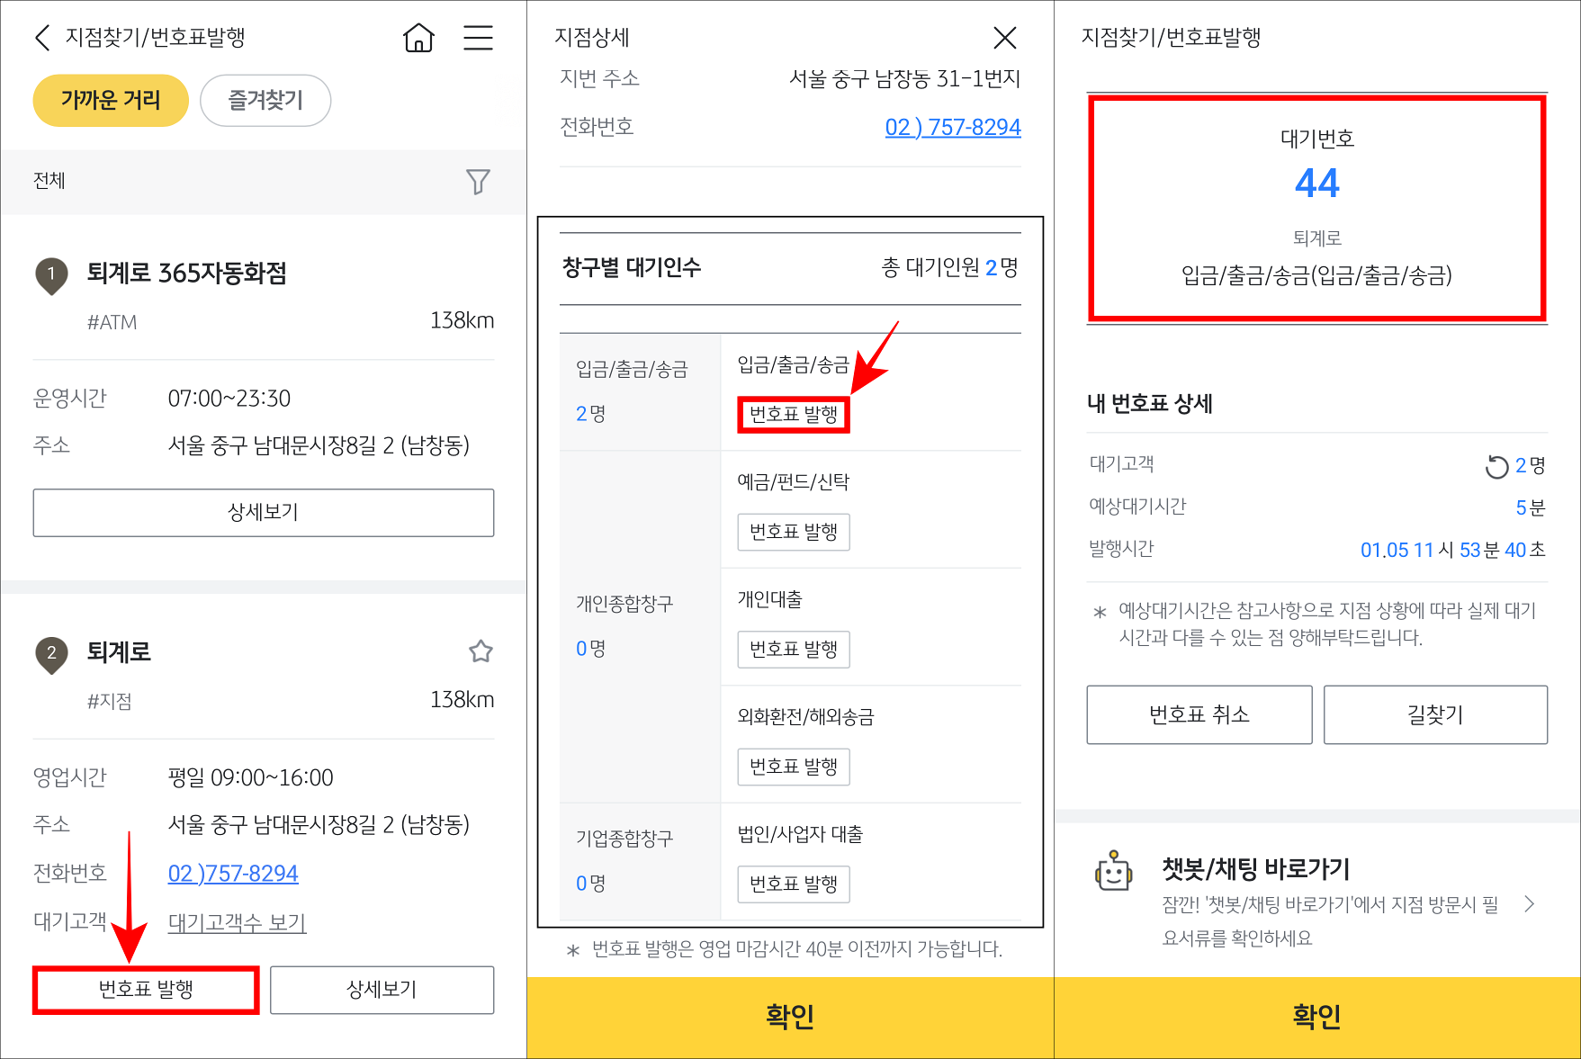This screenshot has width=1581, height=1059.
Task: Tap the refresh icon next to 대기고객 count
Action: tap(1496, 465)
